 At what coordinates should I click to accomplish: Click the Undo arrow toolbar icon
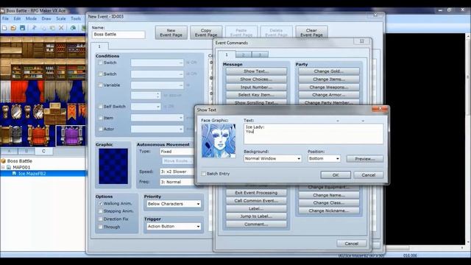(x=73, y=28)
